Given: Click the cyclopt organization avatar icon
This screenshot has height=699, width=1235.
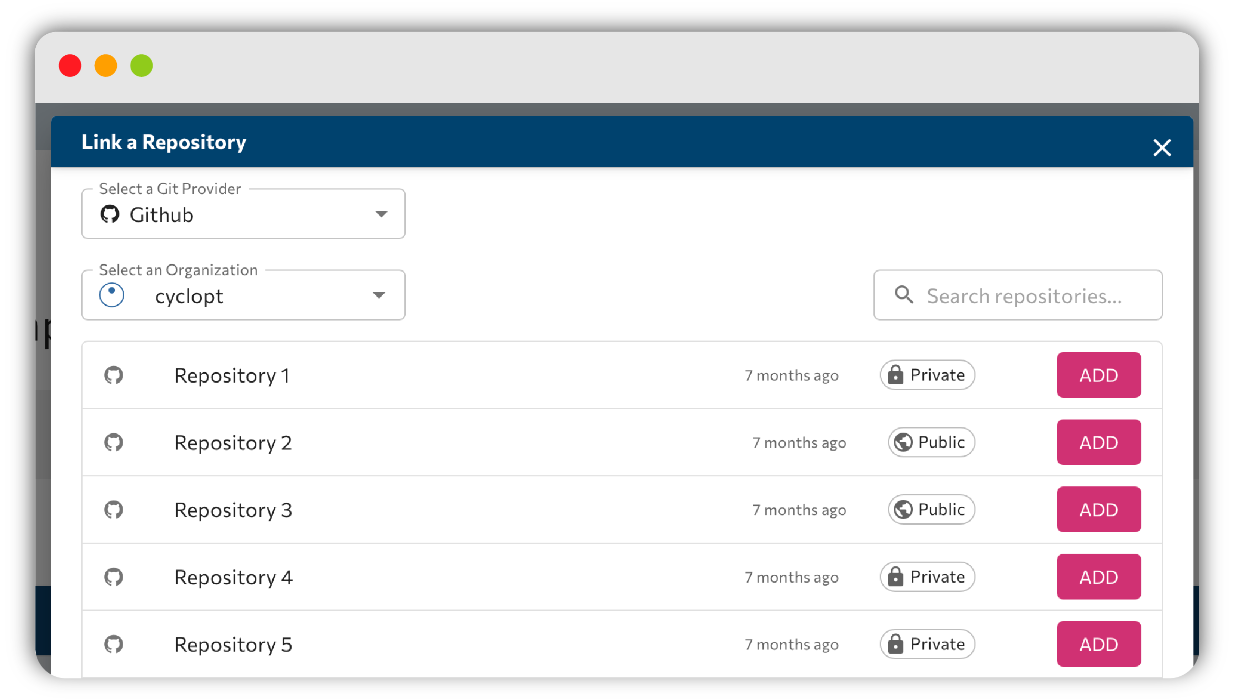Looking at the screenshot, I should 112,295.
